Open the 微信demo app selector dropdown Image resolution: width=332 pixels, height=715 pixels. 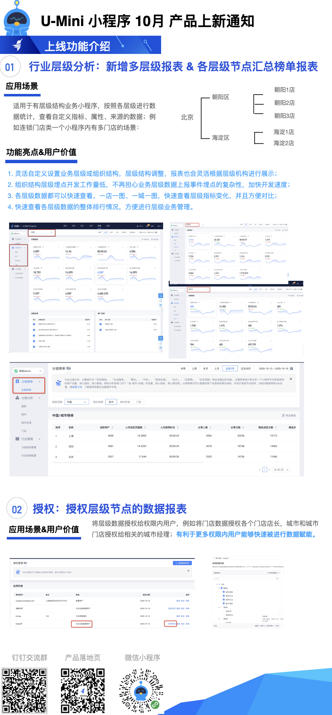[28, 371]
